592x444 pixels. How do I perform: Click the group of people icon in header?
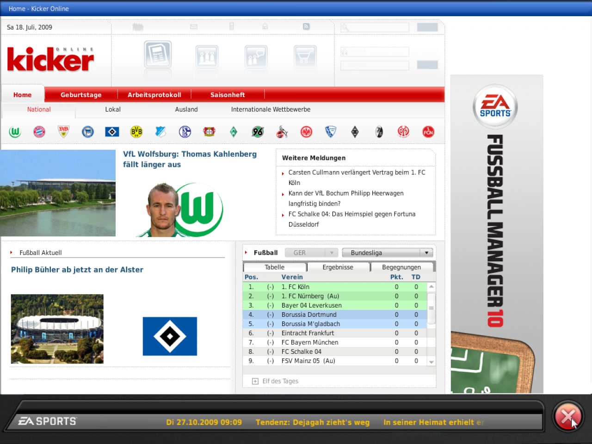pos(138,27)
